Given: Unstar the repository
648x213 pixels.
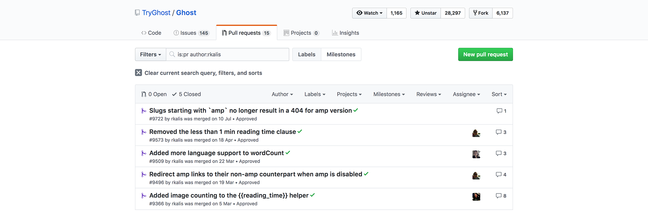Looking at the screenshot, I should click(x=426, y=13).
